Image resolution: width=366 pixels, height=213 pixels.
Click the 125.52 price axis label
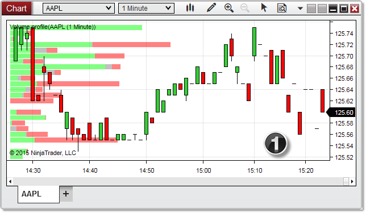344,157
